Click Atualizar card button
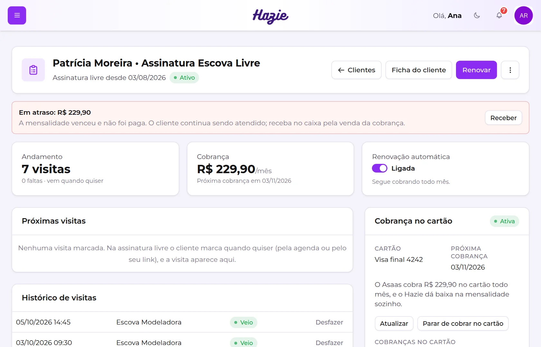The image size is (541, 347). 394,324
